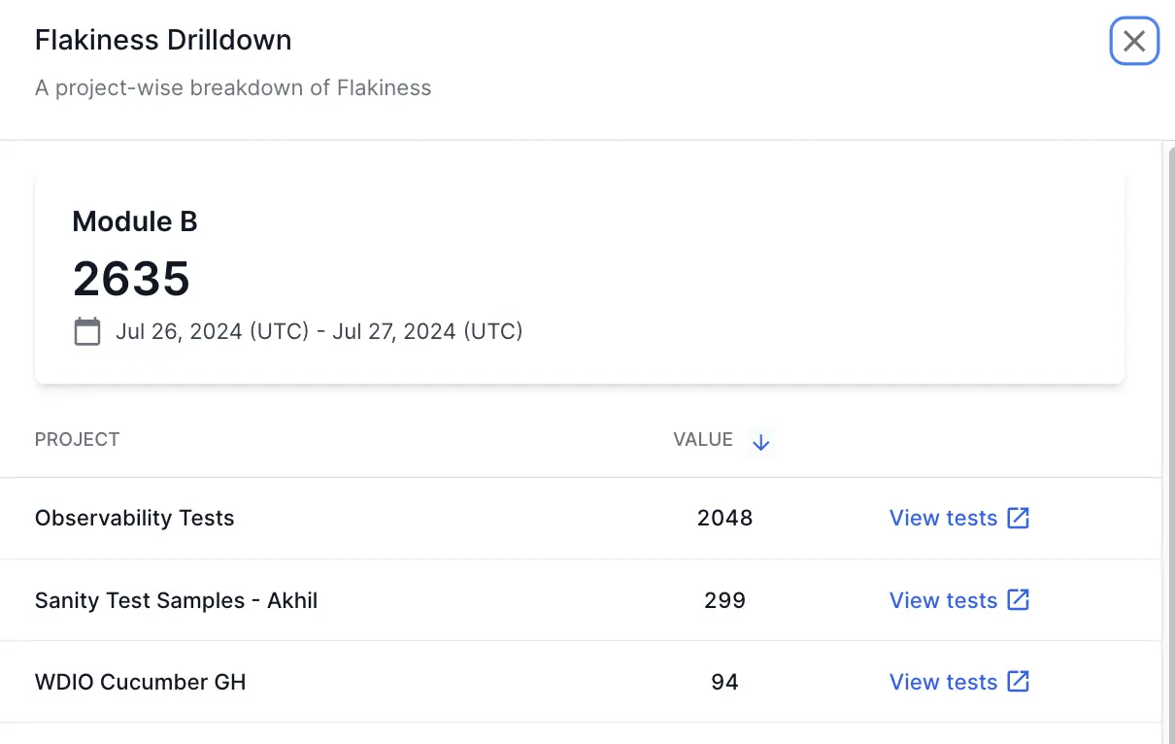1175x744 pixels.
Task: Sort by the VALUE column header
Action: (x=703, y=440)
